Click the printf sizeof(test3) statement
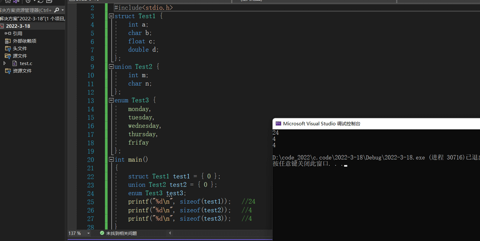Screen dimensions: 480x241 (180, 218)
